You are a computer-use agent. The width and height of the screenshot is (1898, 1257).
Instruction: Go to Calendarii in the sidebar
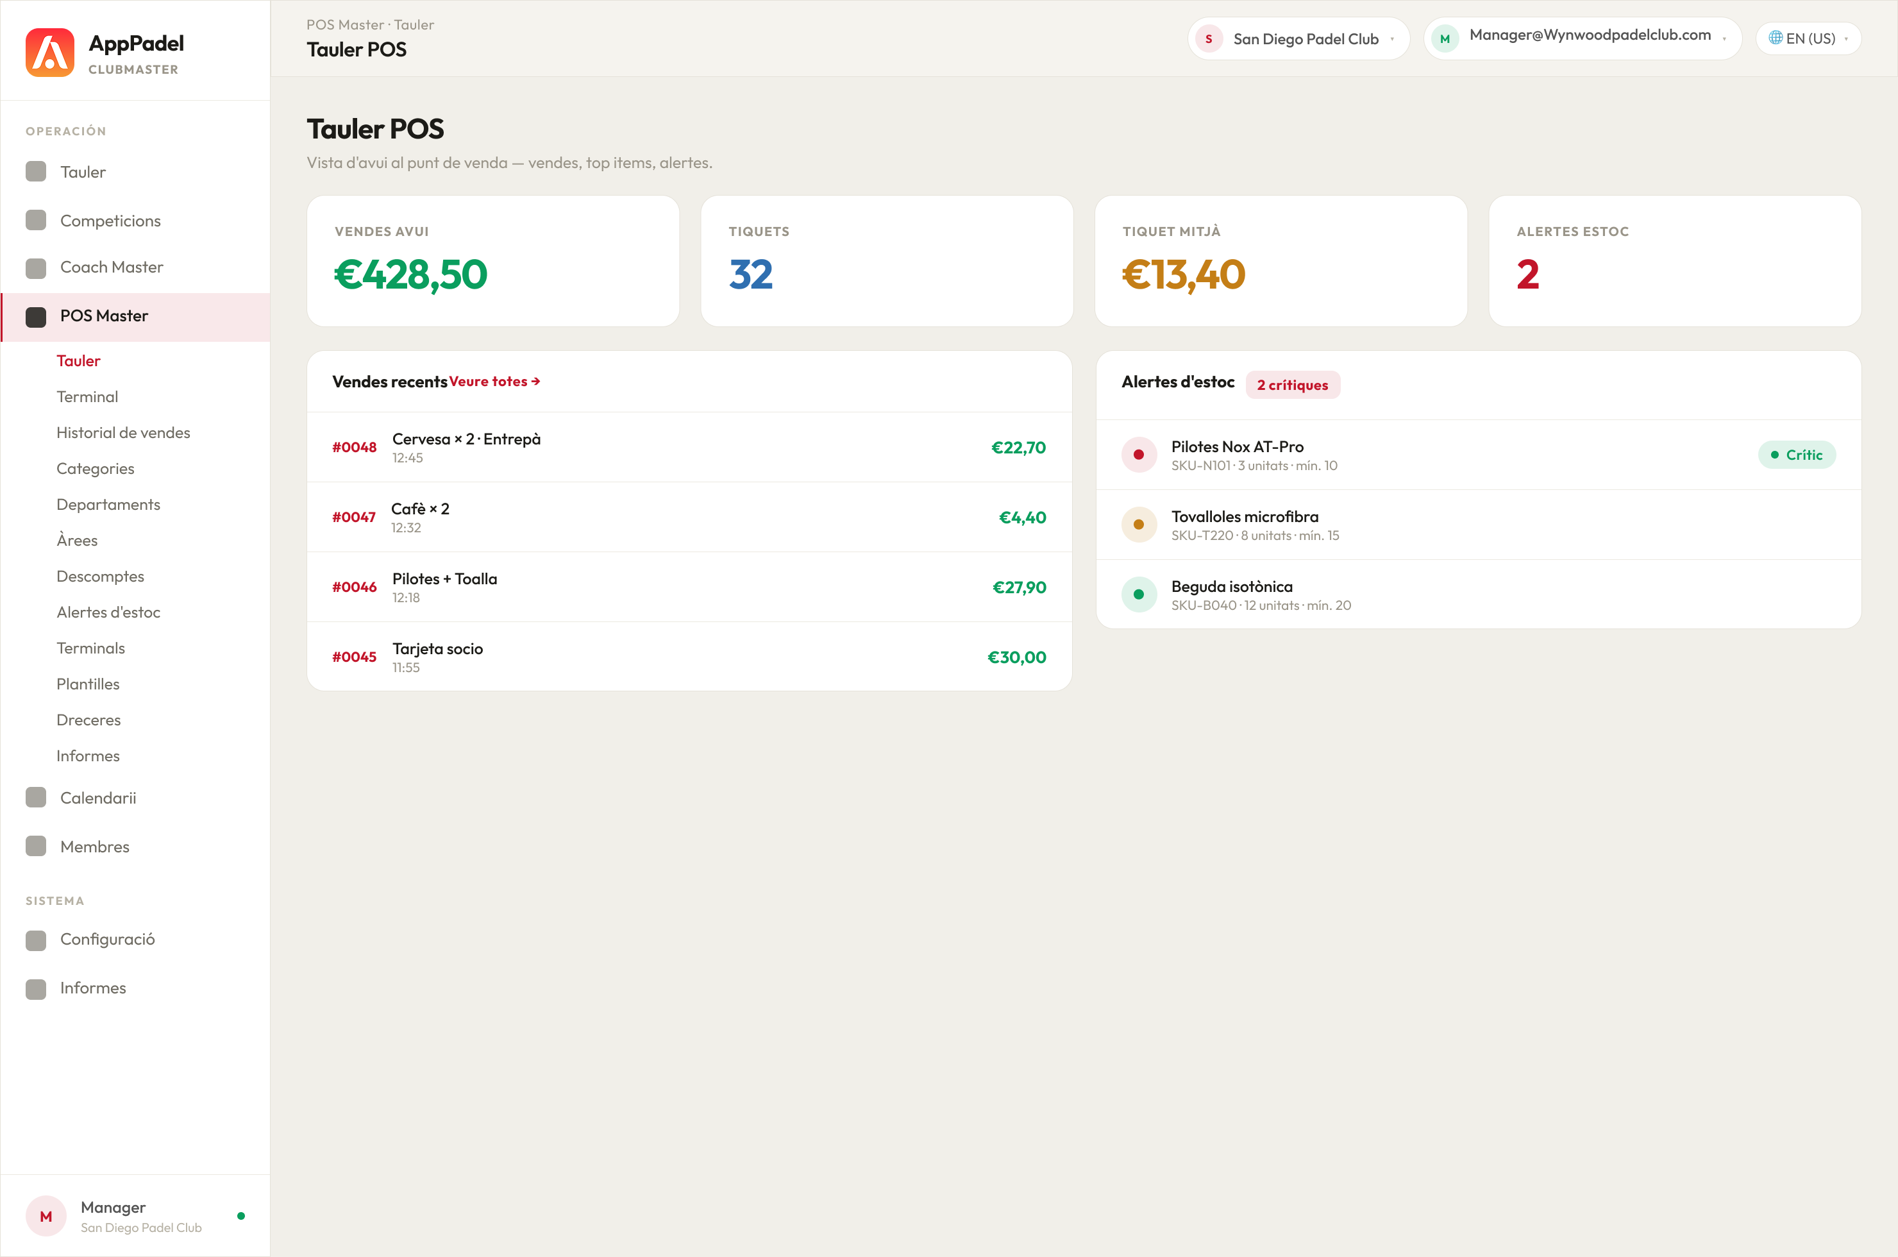point(135,798)
